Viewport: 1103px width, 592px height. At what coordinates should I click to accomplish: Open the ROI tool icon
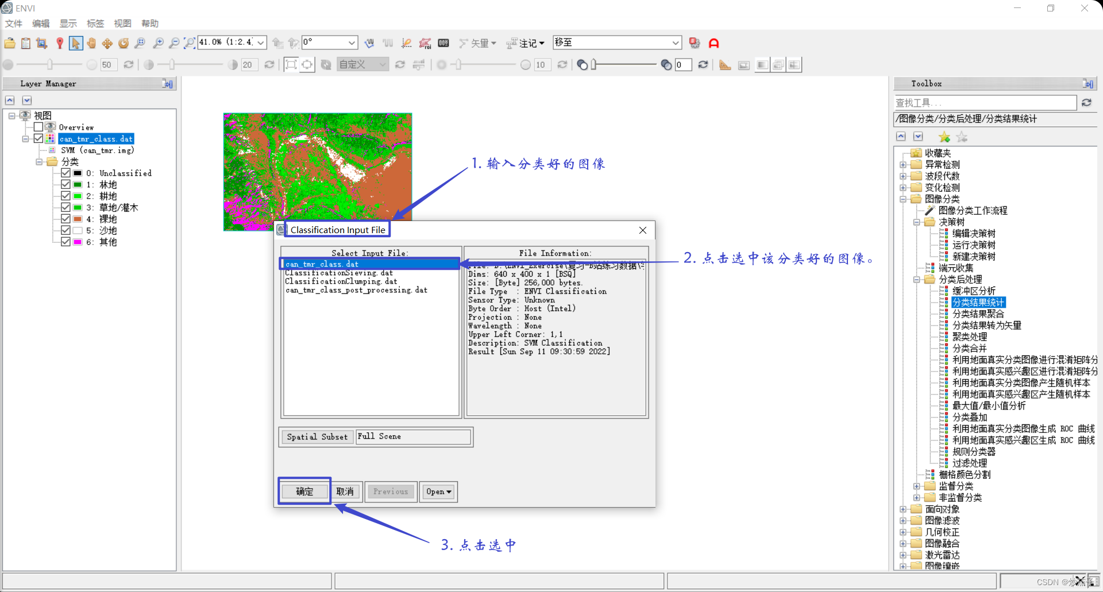425,43
